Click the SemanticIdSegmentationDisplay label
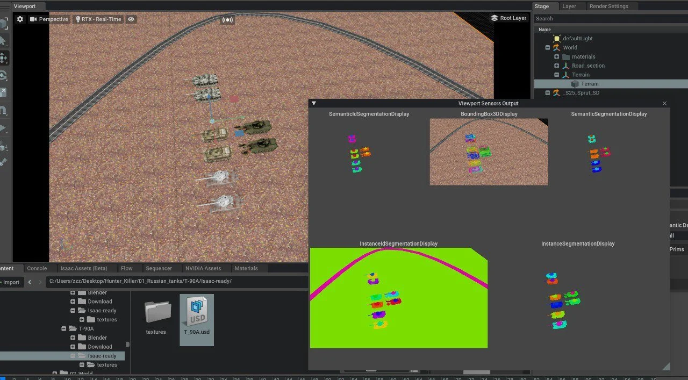This screenshot has width=688, height=380. click(369, 114)
